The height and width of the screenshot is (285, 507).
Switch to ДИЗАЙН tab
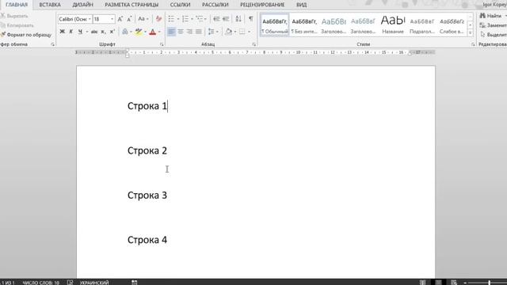click(82, 5)
